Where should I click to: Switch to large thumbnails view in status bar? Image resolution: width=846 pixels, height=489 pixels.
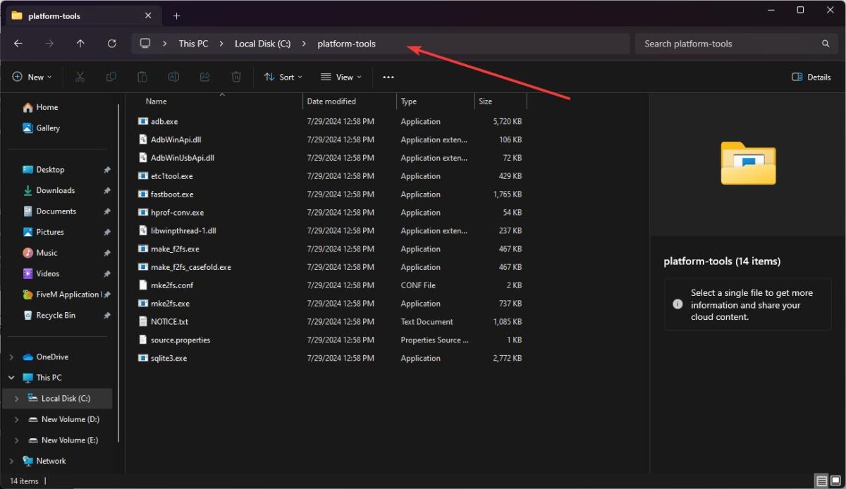coord(835,481)
